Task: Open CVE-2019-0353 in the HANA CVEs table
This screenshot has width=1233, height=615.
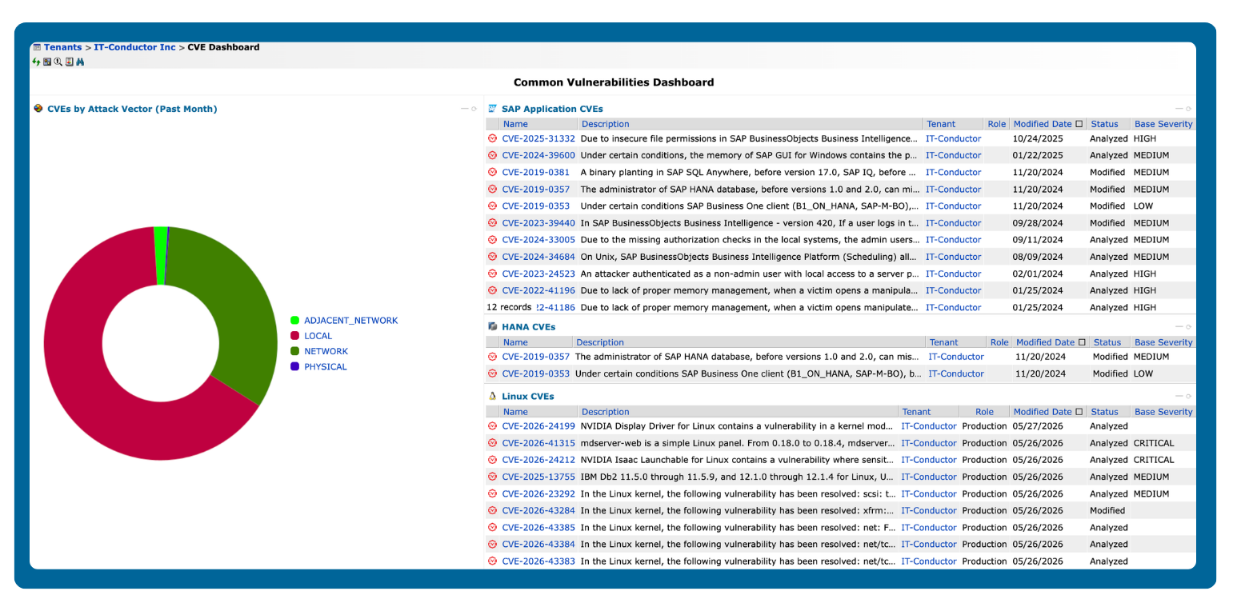Action: [x=536, y=373]
